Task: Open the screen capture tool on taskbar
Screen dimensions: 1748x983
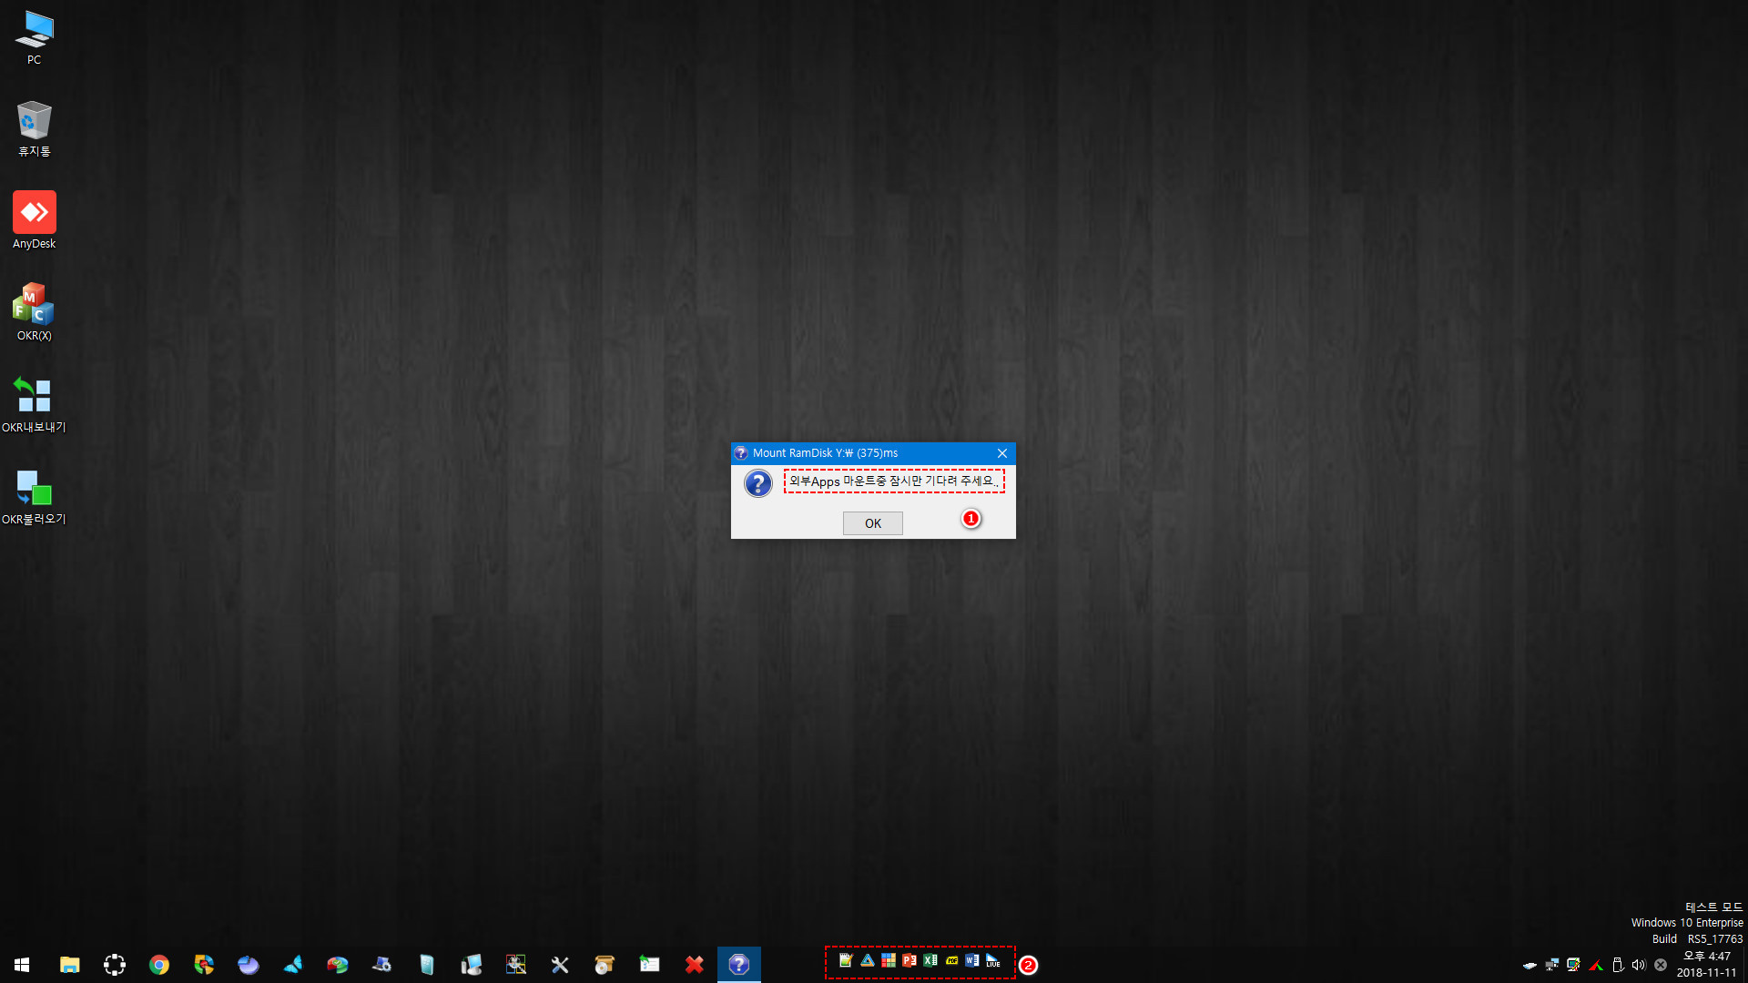Action: [115, 965]
